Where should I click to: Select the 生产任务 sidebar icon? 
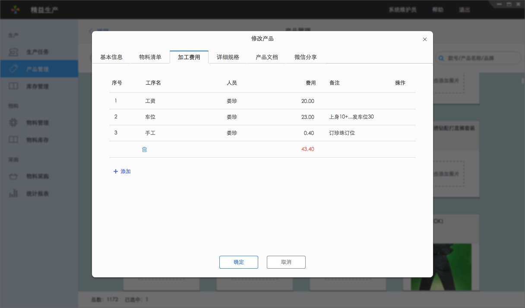(14, 51)
